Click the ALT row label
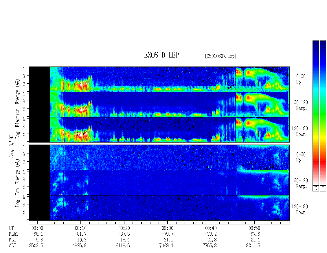The image size is (327, 253). [x=12, y=246]
